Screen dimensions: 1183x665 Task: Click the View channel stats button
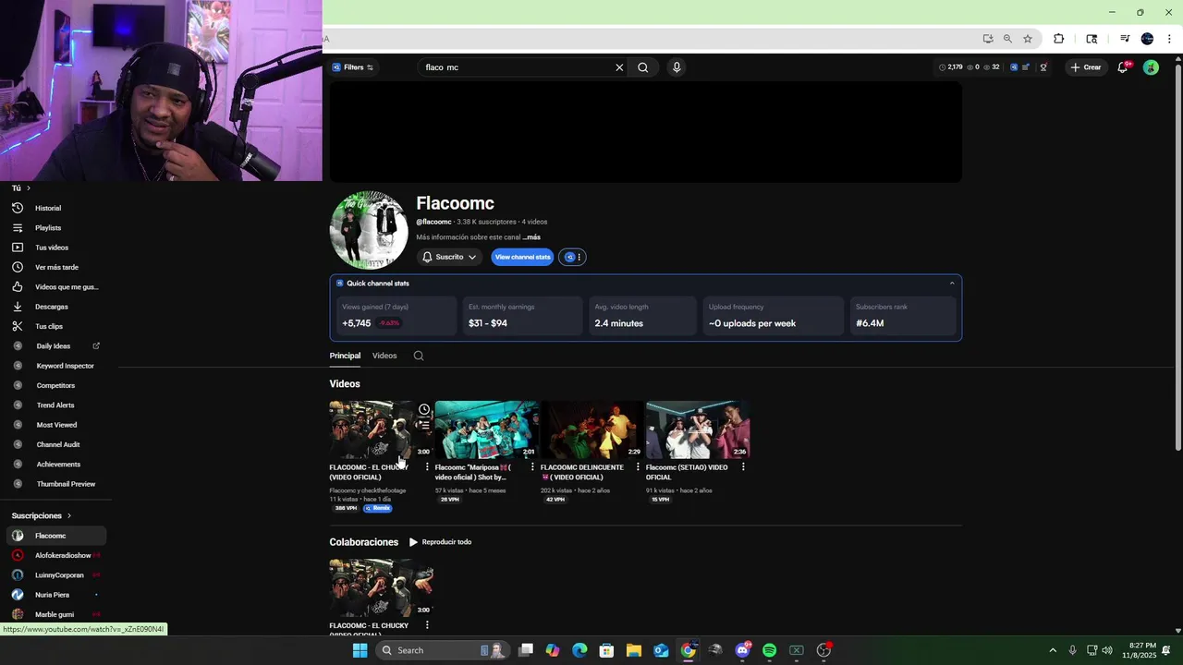click(522, 257)
